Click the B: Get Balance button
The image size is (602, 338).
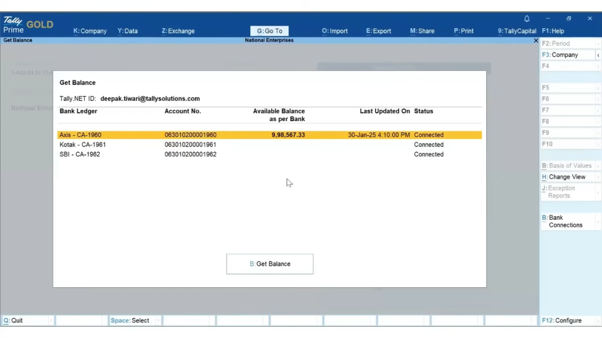270,264
